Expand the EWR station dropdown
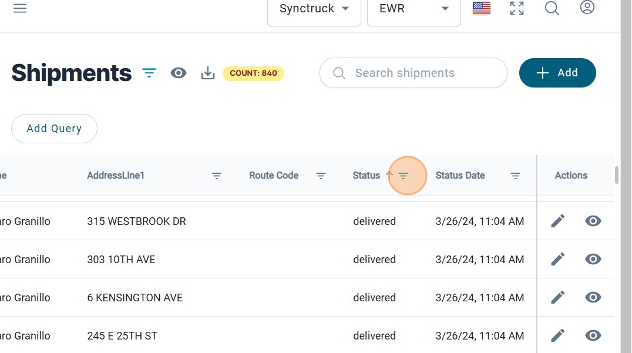 point(414,9)
